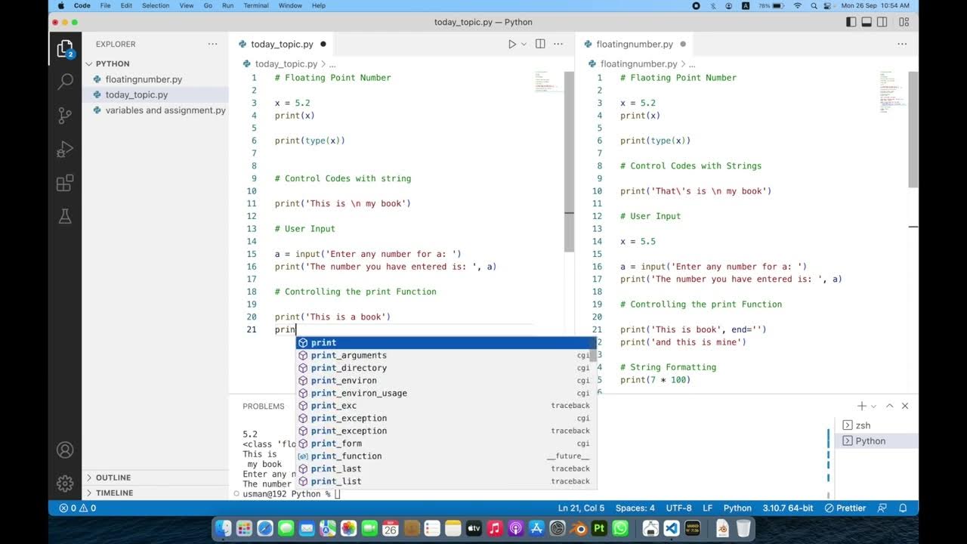
Task: Open variables and assignment.py file
Action: point(155,110)
